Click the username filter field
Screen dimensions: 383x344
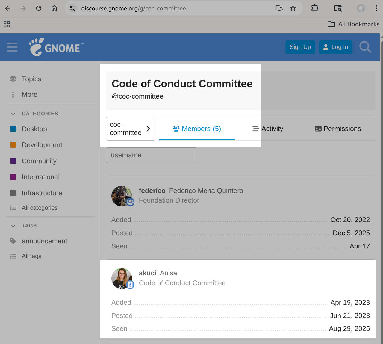(151, 155)
